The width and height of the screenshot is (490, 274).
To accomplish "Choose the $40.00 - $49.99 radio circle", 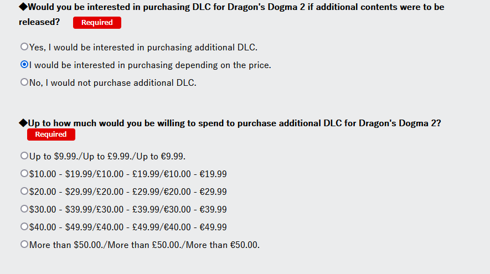I will point(24,226).
